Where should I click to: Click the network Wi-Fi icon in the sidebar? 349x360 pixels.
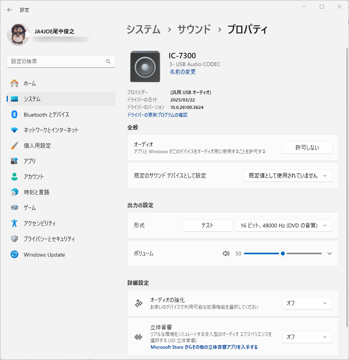[x=14, y=130]
